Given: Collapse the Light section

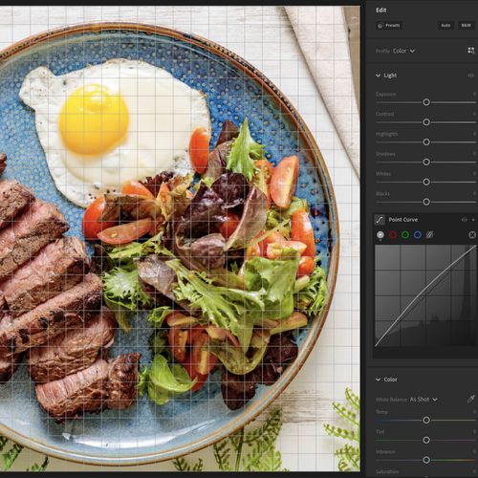Looking at the screenshot, I should (x=378, y=76).
